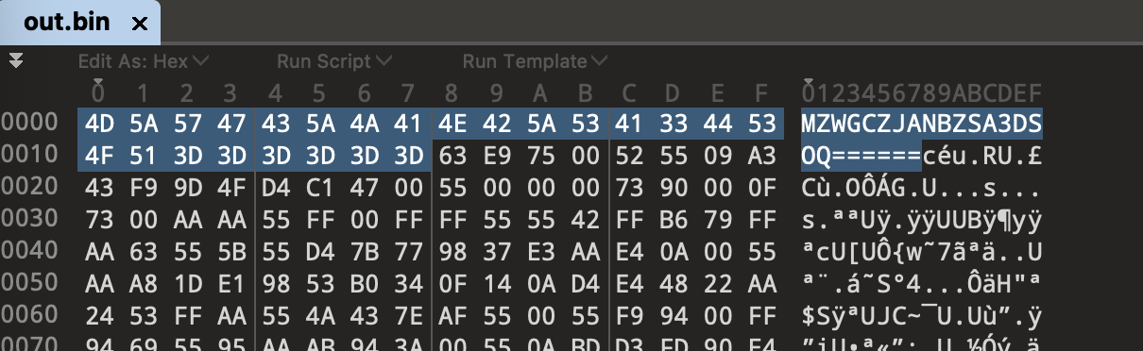This screenshot has width=1143, height=351.
Task: Click ASCII column ruler 0123456789ABCDEF
Action: 922,93
